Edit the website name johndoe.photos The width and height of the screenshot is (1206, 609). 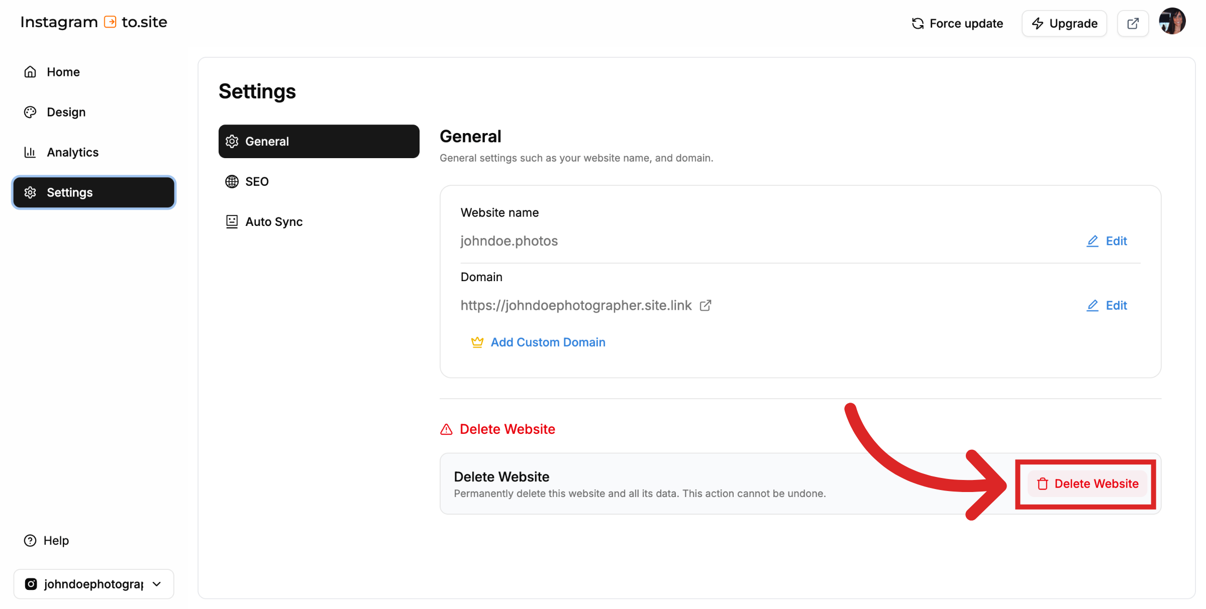[1107, 241]
